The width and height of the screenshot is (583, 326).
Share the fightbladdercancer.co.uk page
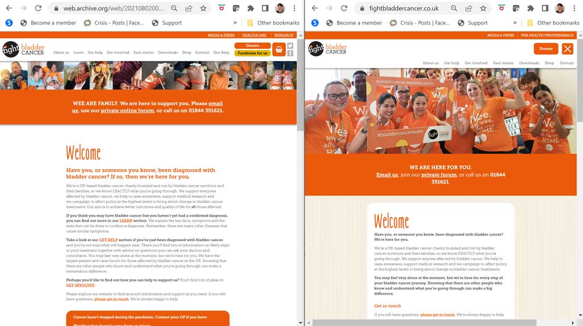[469, 8]
